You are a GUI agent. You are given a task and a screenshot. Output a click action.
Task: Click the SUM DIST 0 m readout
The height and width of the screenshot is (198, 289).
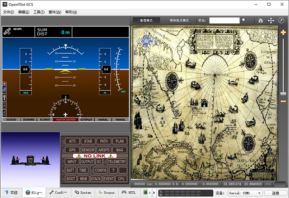click(x=53, y=32)
